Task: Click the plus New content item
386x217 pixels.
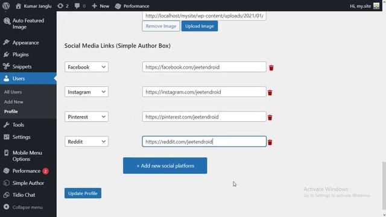Action: pos(101,6)
